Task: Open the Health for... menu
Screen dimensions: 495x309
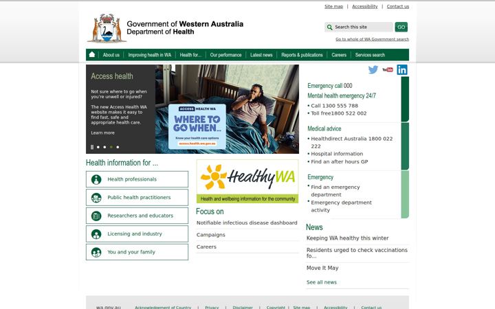Action: 190,55
